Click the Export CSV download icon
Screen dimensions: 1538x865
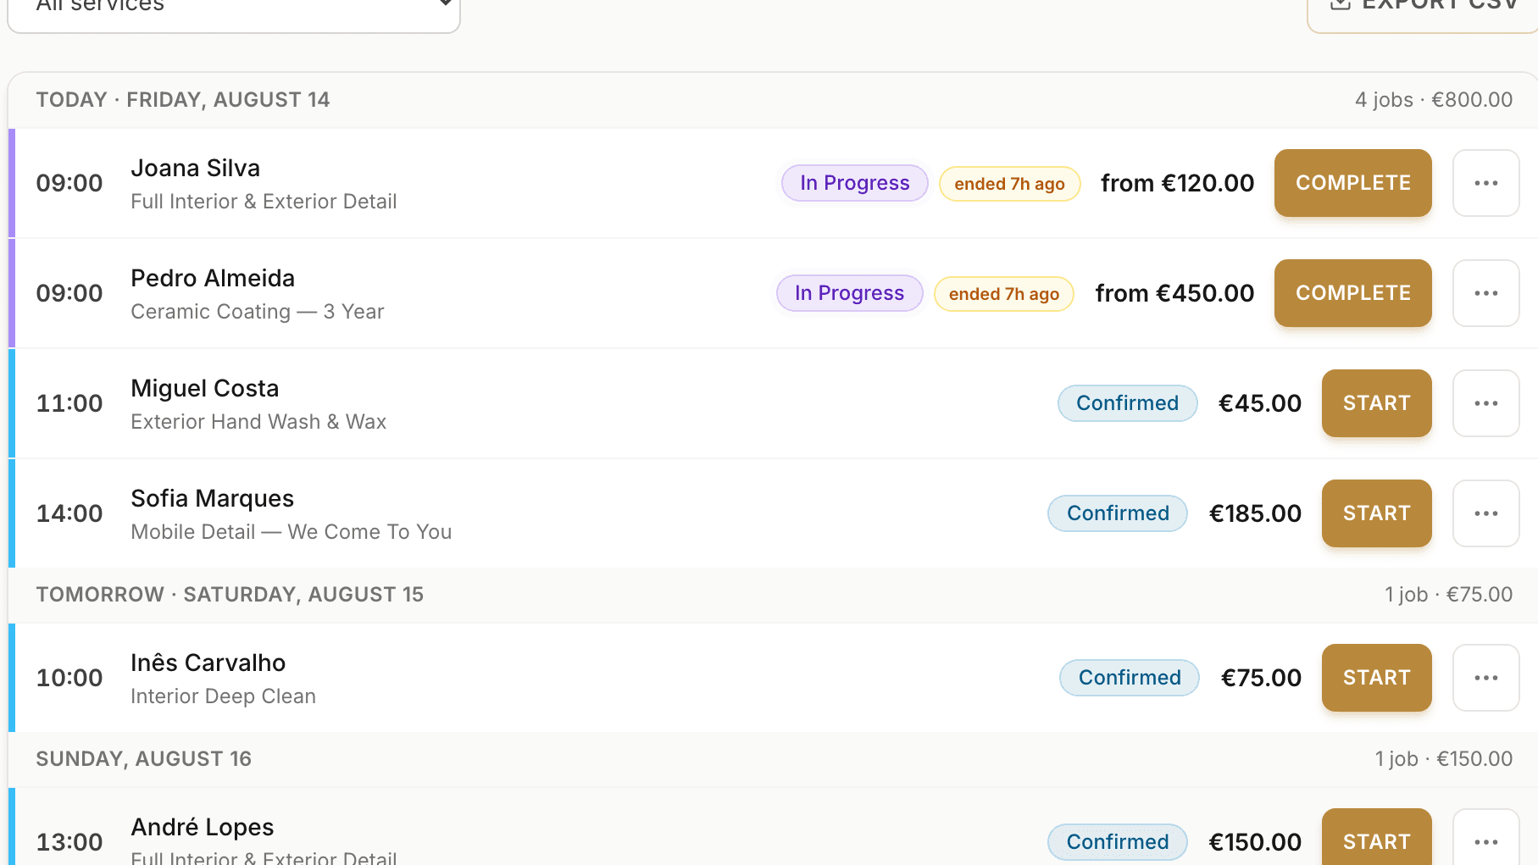(1341, 3)
